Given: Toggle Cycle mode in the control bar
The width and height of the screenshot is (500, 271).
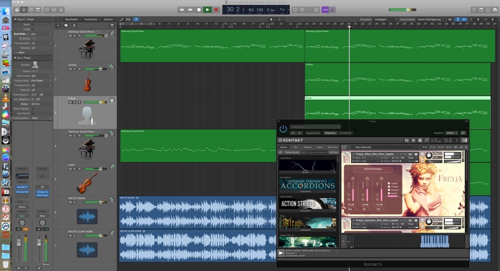Looking at the screenshot, I should (x=295, y=10).
